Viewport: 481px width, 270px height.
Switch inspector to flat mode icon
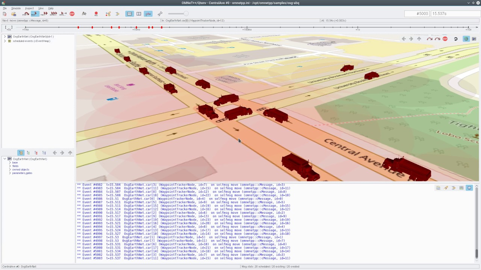click(28, 153)
